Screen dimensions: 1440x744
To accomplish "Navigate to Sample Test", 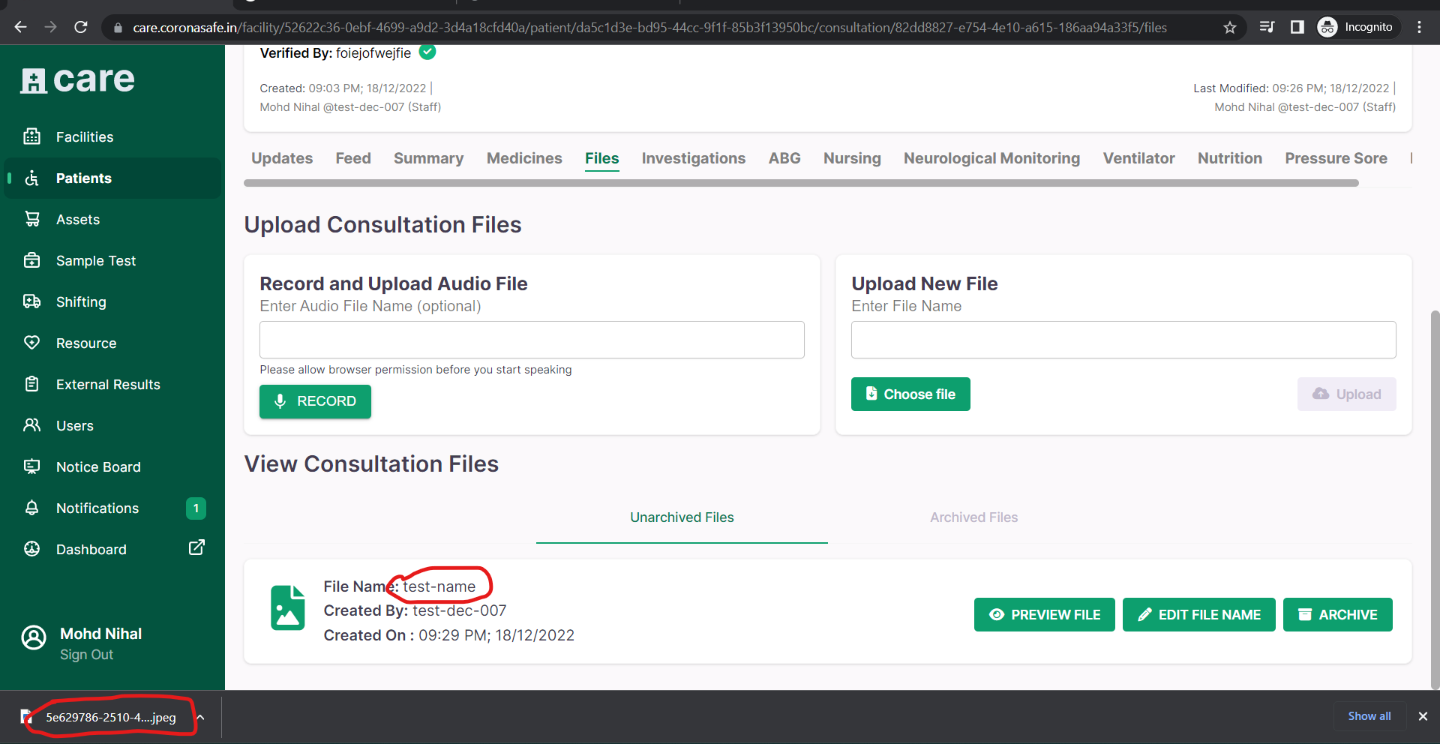I will pyautogui.click(x=95, y=260).
